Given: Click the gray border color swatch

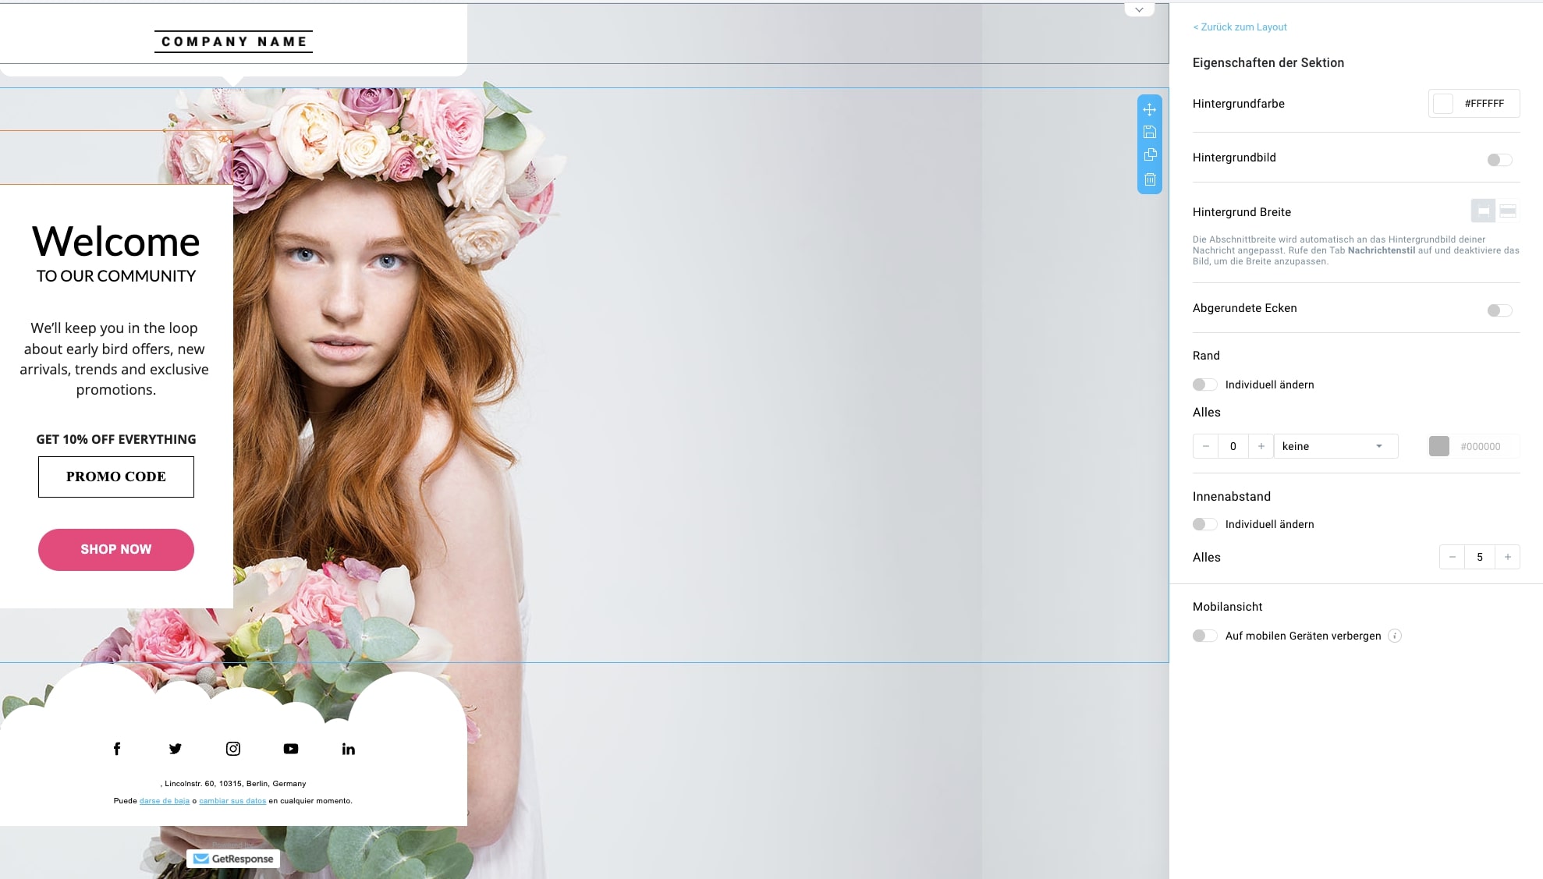Looking at the screenshot, I should pyautogui.click(x=1439, y=446).
